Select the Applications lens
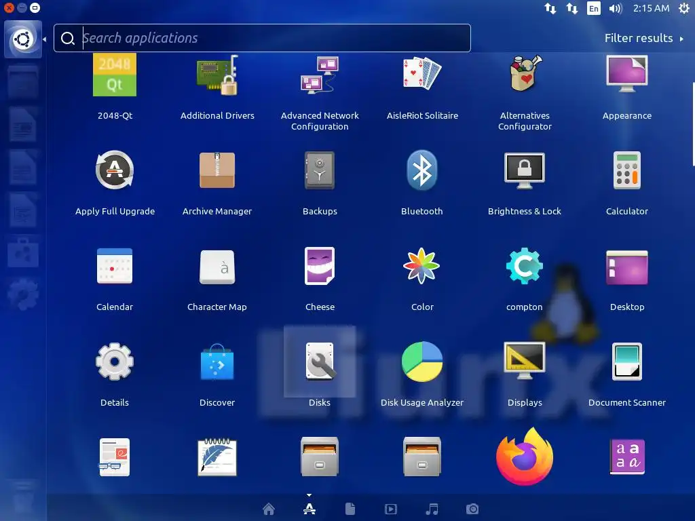Image resolution: width=695 pixels, height=521 pixels. (309, 509)
